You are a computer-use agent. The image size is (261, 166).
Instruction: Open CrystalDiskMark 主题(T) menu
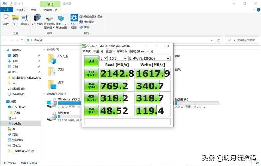pos(110,51)
